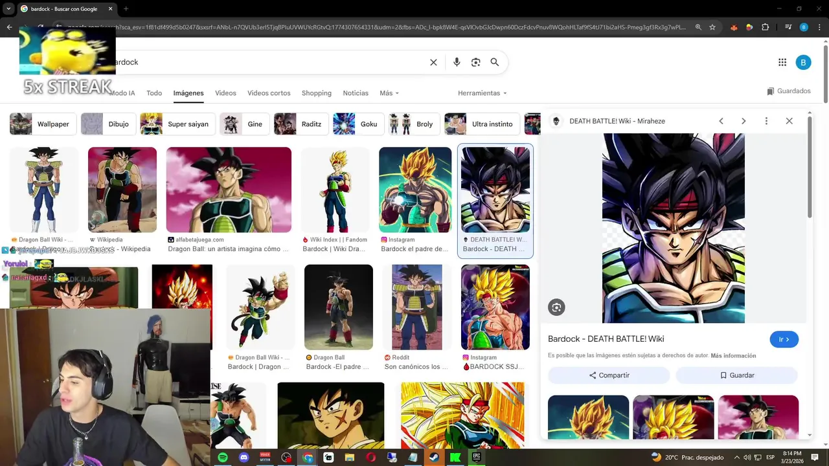Viewport: 829px width, 466px height.
Task: Click the large Bardock preview image
Action: click(674, 228)
